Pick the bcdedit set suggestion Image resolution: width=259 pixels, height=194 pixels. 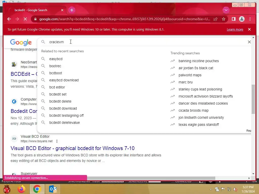point(58,94)
